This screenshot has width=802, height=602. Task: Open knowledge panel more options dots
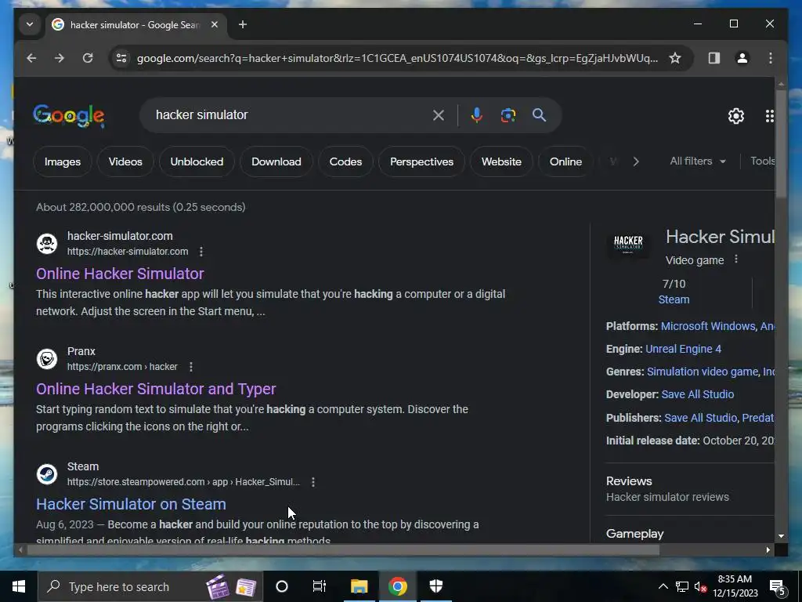click(x=736, y=259)
